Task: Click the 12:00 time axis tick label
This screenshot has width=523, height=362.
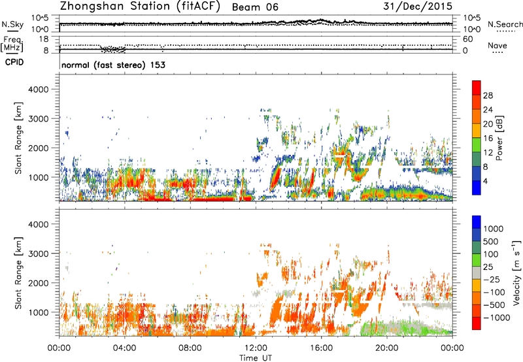Action: coord(256,348)
